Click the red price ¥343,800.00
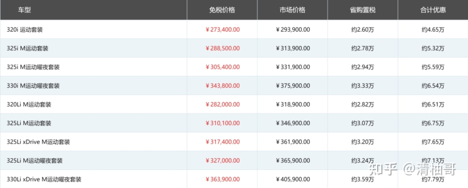 (x=223, y=86)
